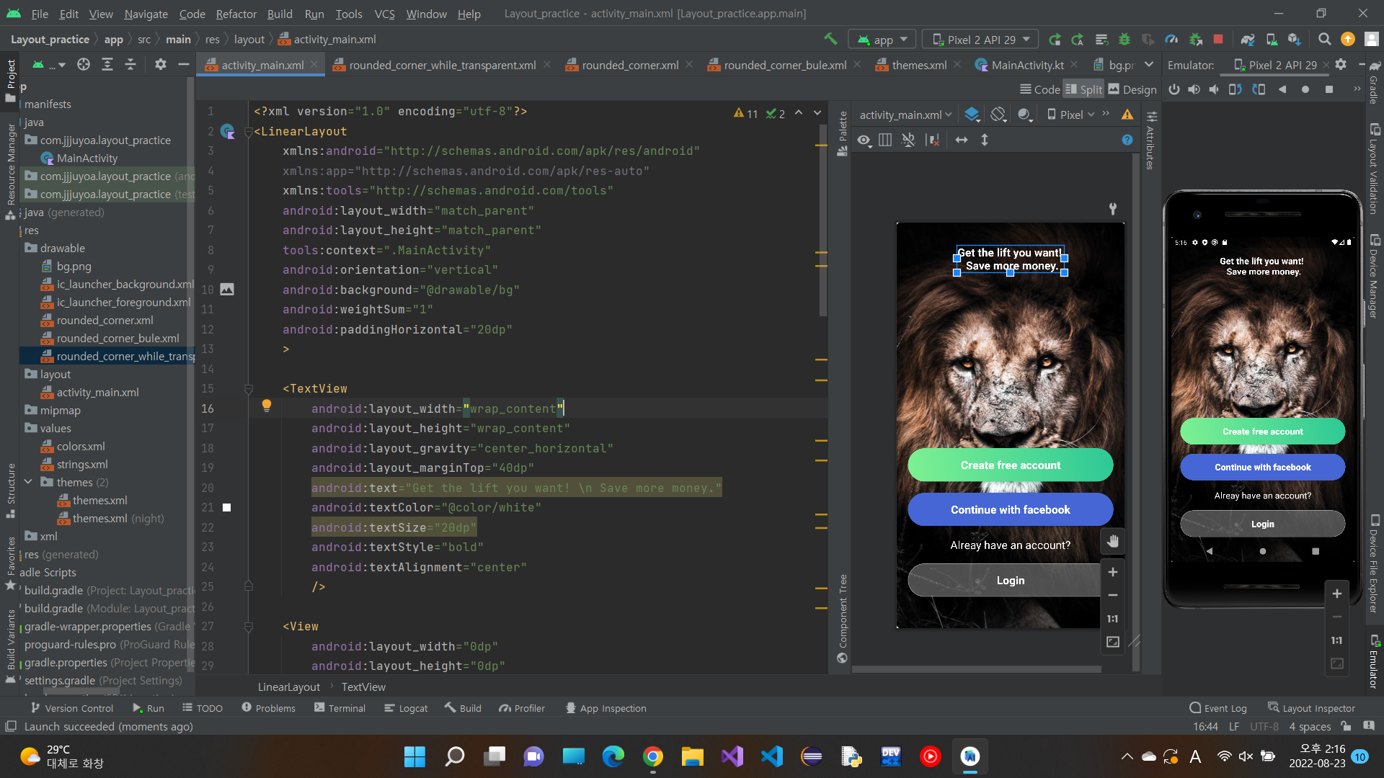This screenshot has width=1384, height=778.
Task: Switch editor to Design view mode
Action: point(1132,89)
